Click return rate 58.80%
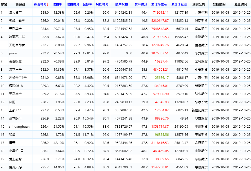Viewport: 251px width, 171px height. (x=59, y=45)
